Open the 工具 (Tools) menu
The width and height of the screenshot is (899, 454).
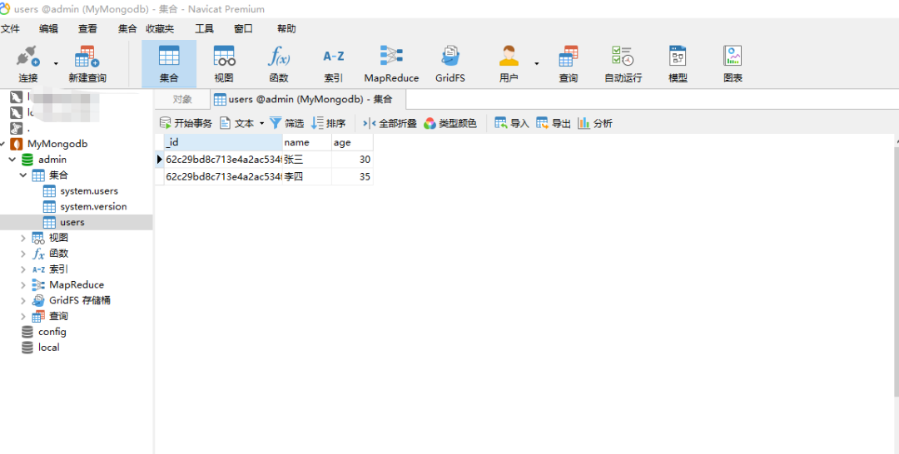[x=204, y=29]
